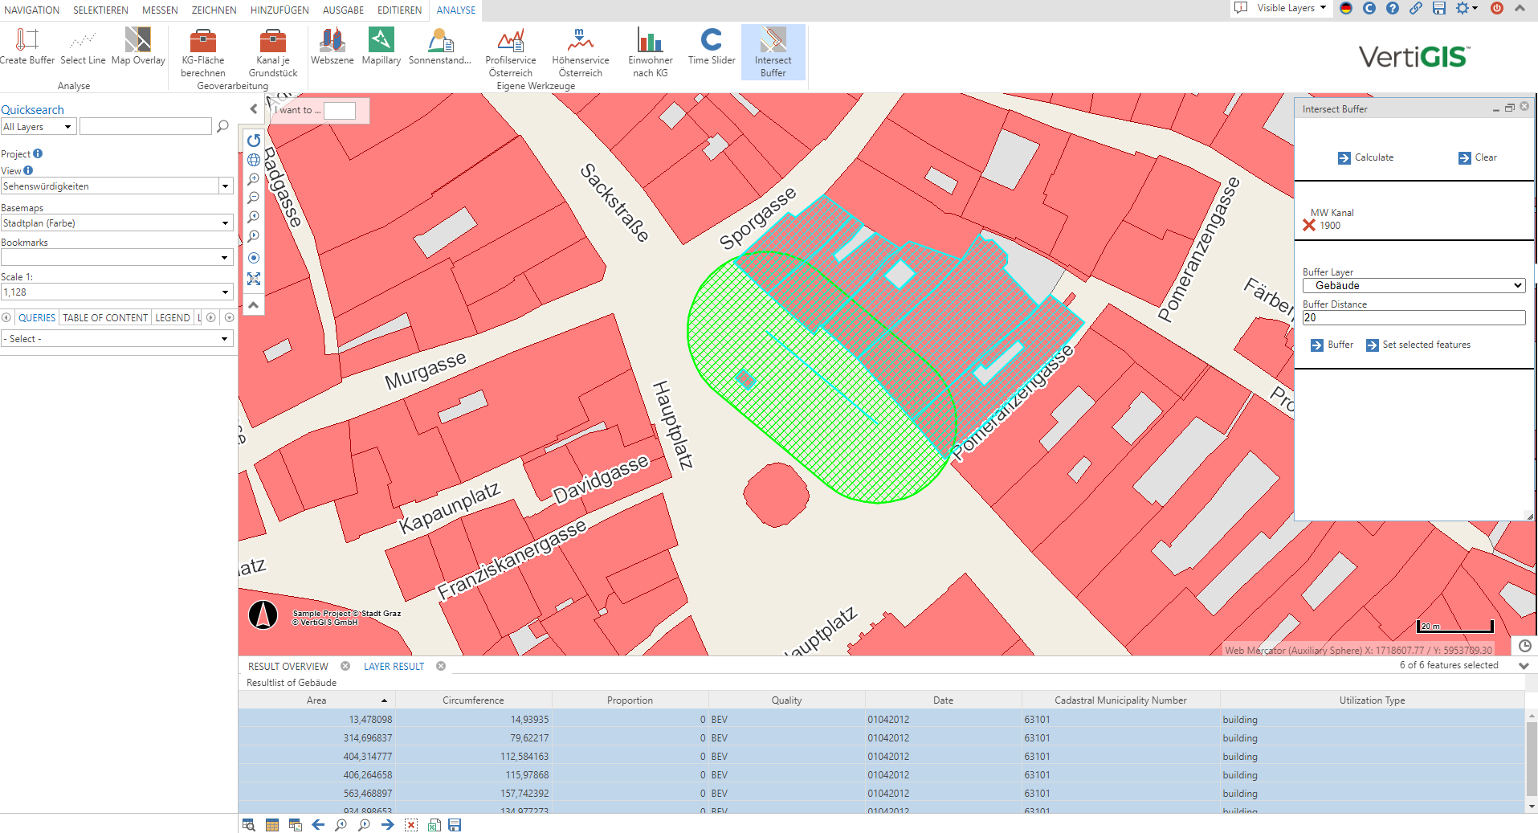Expand the Basemaps dropdown Stadtplan (Farbe)
This screenshot has height=833, width=1538.
[x=117, y=223]
